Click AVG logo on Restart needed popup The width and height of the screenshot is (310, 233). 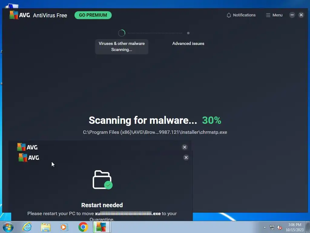tap(29, 158)
